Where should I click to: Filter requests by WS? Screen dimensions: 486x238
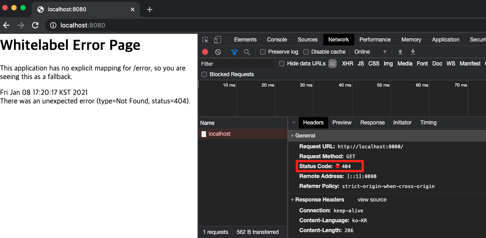tap(451, 64)
